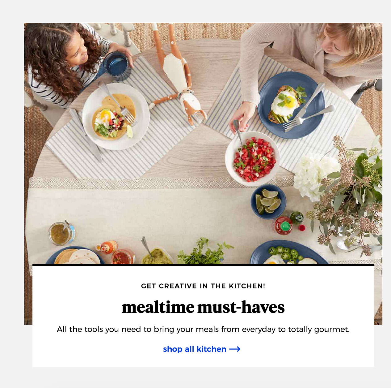Choose the white plate with egg tostada
Viewport: 391px width, 388px height.
coord(116,117)
